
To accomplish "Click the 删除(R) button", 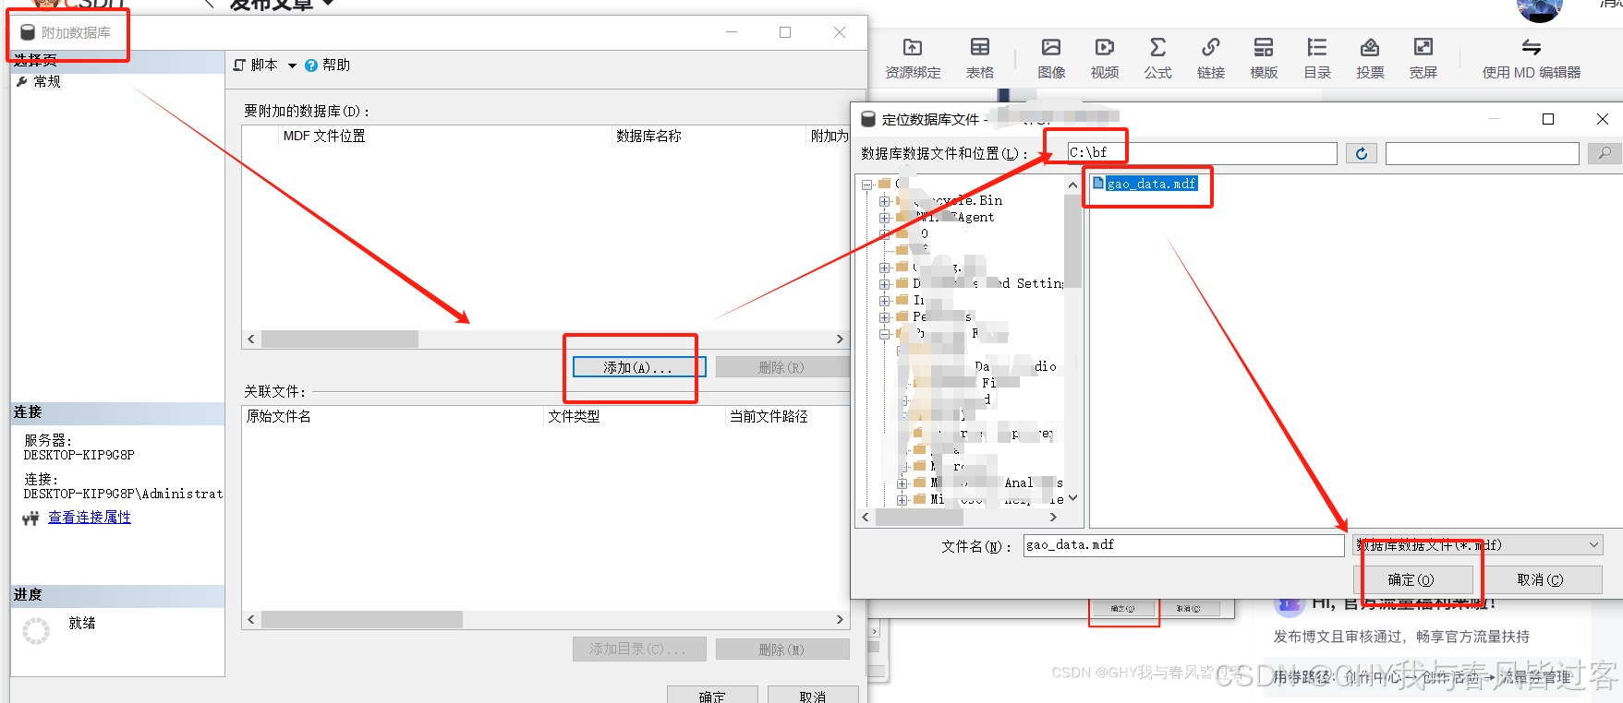I will 781,367.
